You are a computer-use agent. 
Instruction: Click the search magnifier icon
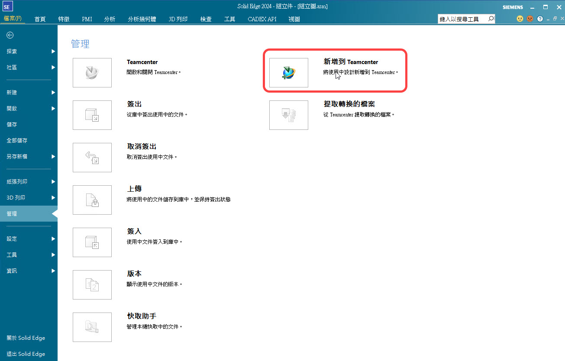(491, 19)
